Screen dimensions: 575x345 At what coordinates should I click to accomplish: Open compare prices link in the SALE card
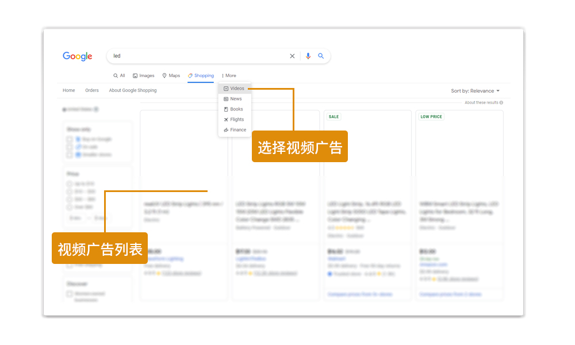[x=360, y=294]
